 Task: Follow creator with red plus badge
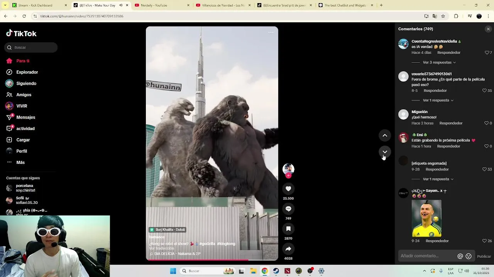tap(288, 175)
